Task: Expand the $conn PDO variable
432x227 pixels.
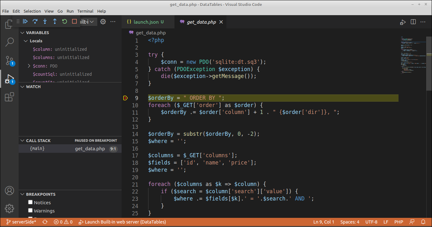Action: [29, 66]
